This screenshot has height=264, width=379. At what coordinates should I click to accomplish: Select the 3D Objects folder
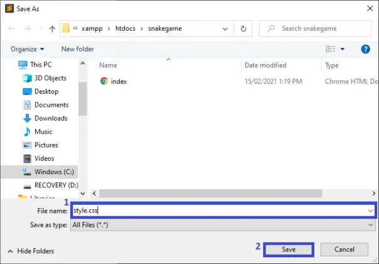click(50, 78)
